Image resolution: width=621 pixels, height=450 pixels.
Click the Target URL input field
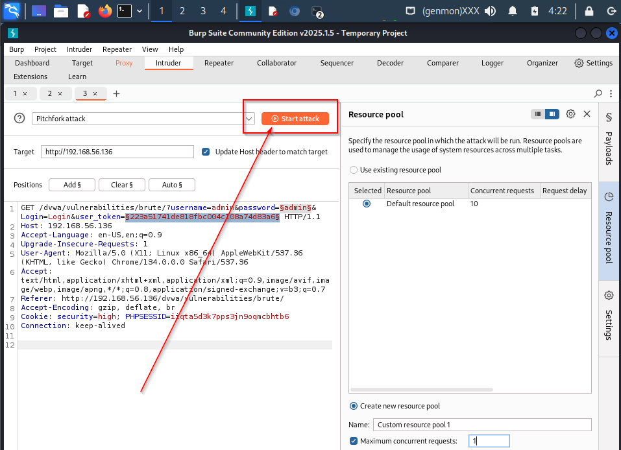[117, 152]
